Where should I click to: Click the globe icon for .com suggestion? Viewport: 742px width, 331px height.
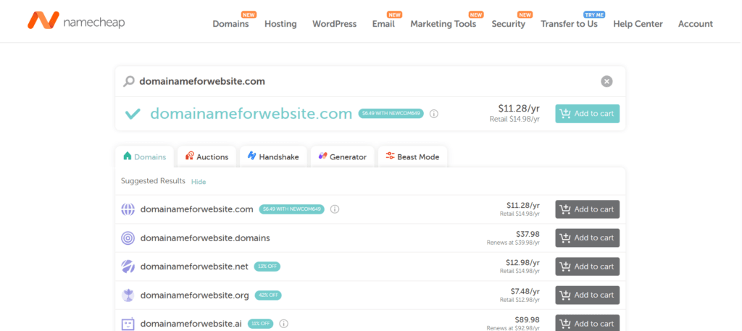[128, 209]
